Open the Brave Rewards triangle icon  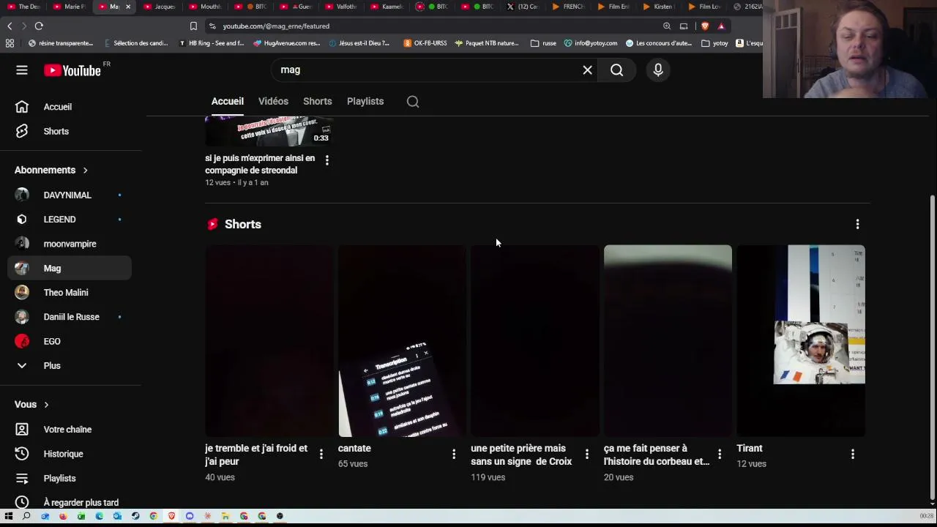click(x=721, y=26)
